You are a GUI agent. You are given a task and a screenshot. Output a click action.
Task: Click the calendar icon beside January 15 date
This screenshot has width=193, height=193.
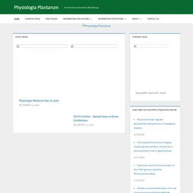[x=20, y=105]
